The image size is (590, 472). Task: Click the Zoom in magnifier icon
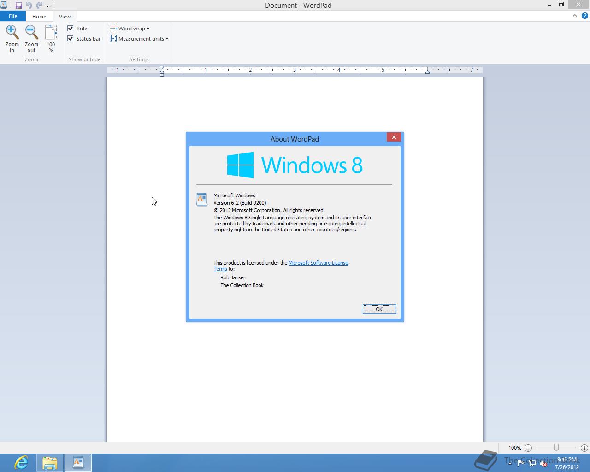click(x=12, y=32)
